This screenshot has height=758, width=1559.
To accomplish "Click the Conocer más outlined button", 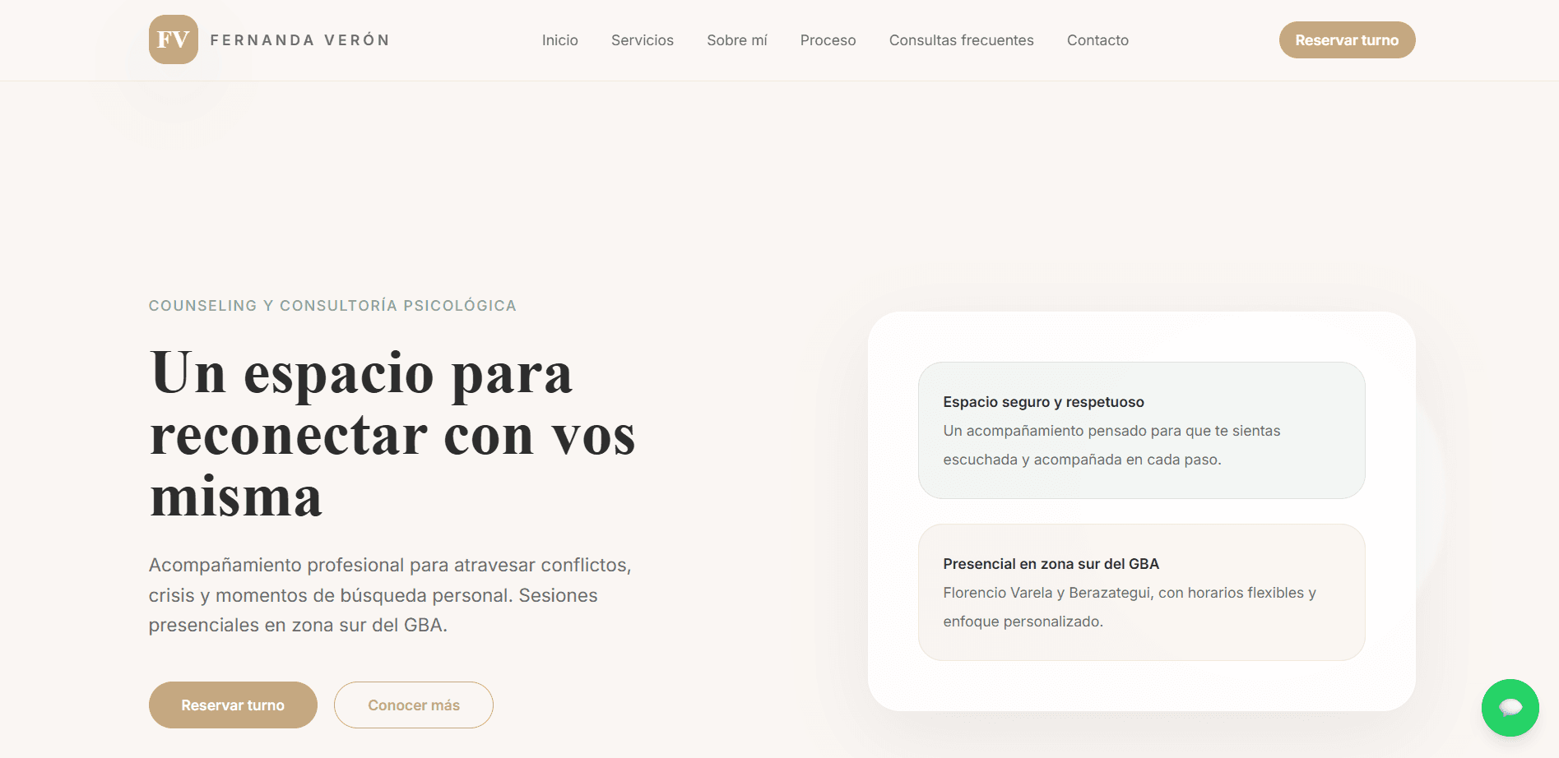I will 413,705.
